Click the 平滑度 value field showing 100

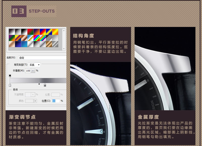point(28,71)
